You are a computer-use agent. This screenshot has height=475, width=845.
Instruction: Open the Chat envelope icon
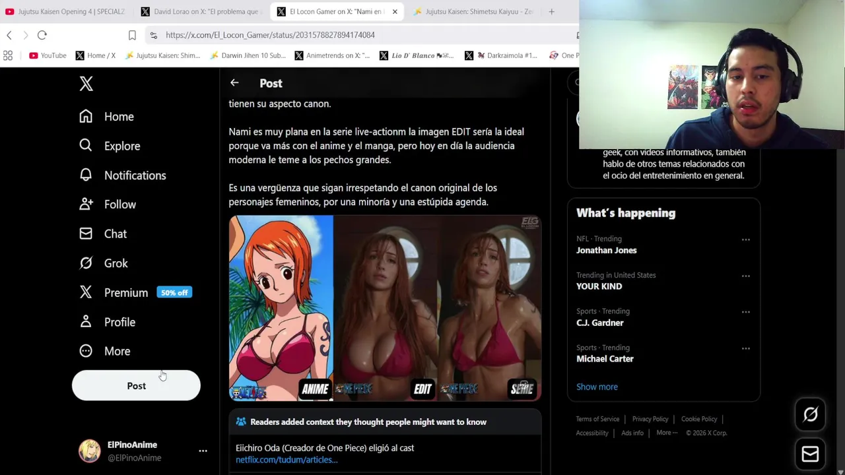pos(86,234)
